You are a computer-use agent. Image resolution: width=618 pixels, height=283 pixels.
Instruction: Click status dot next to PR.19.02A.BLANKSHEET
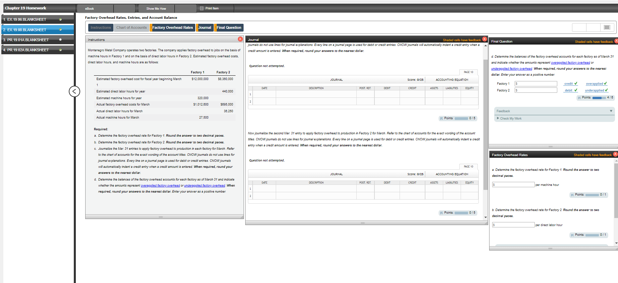tap(60, 50)
